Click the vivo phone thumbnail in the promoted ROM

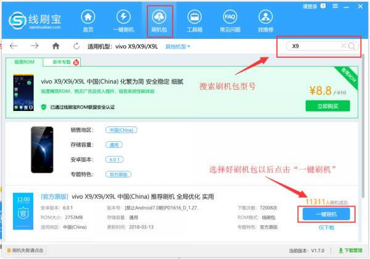tap(23, 92)
